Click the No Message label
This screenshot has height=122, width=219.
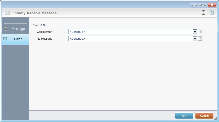coord(44,39)
